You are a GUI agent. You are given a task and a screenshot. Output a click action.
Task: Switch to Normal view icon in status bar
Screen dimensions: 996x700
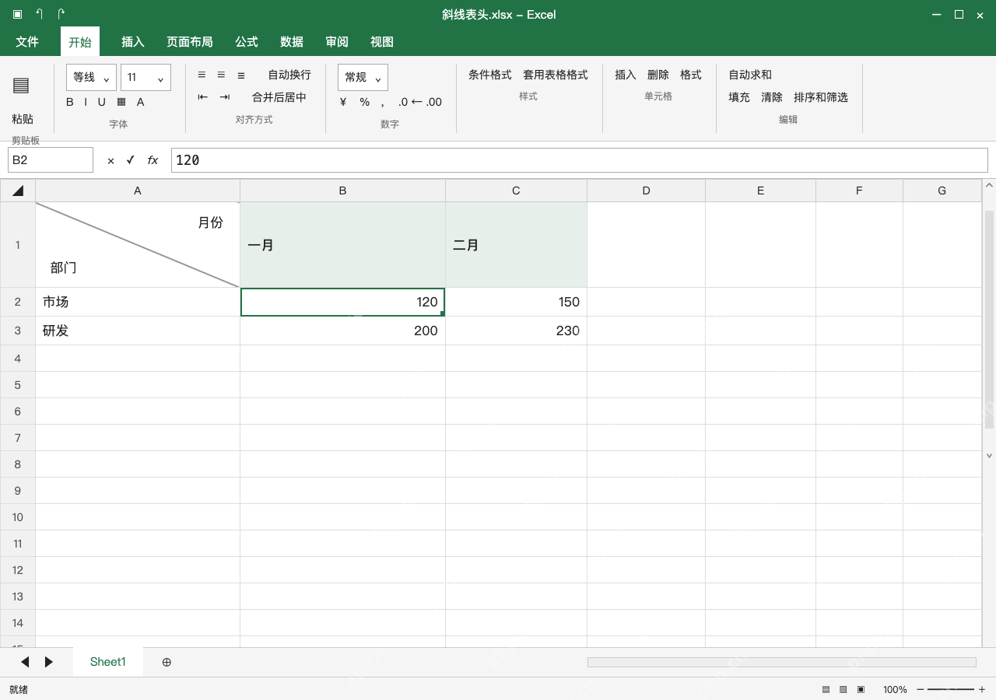826,689
